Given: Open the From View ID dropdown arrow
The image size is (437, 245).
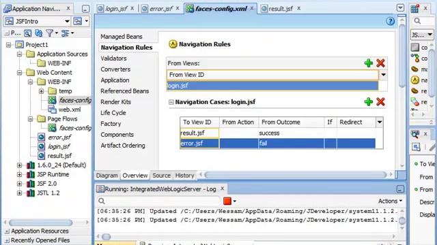Looking at the screenshot, I should 383,75.
